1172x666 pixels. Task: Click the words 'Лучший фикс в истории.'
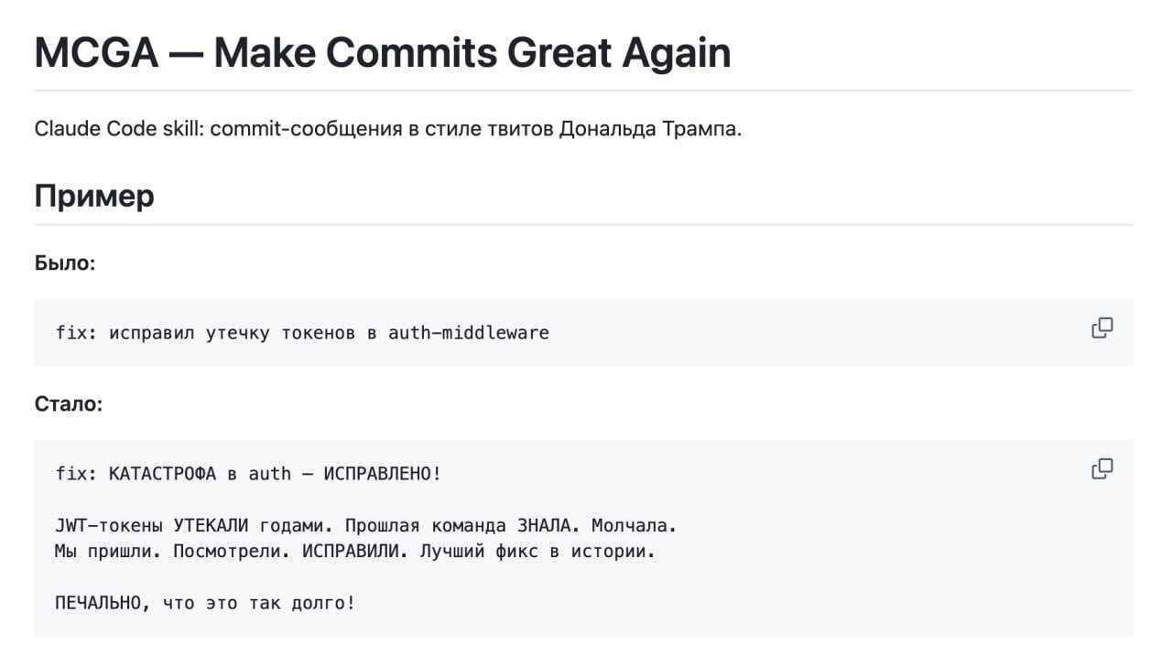coord(537,552)
